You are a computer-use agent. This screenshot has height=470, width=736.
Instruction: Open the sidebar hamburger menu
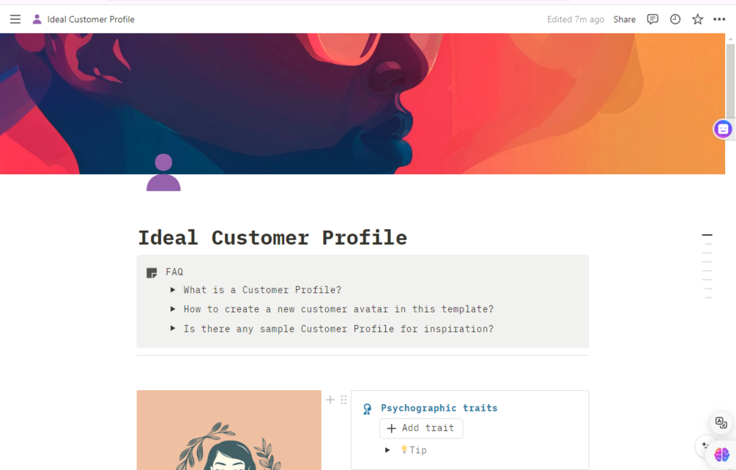click(x=15, y=19)
